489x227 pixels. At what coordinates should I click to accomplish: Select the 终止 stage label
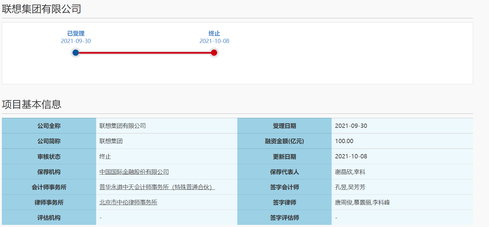coord(214,33)
